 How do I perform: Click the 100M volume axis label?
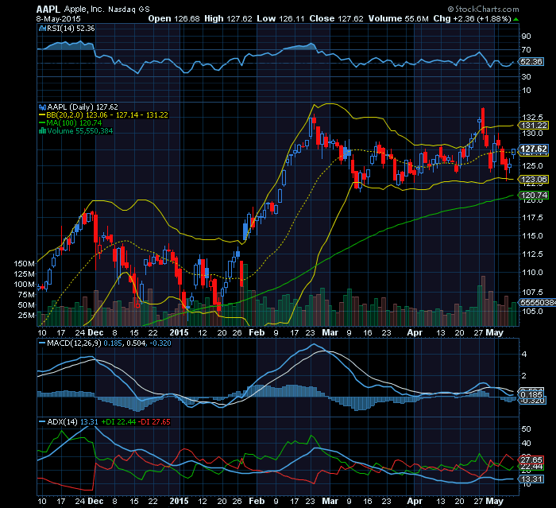coord(24,285)
